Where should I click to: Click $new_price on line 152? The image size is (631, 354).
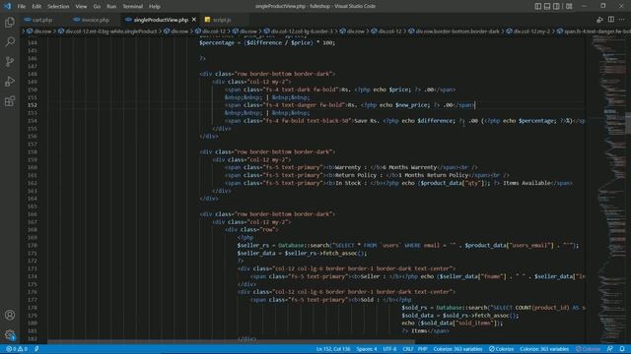[412, 105]
